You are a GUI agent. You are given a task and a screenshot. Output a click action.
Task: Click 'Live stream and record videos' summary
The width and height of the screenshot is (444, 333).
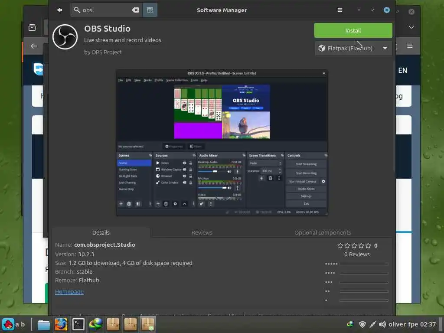coord(123,40)
